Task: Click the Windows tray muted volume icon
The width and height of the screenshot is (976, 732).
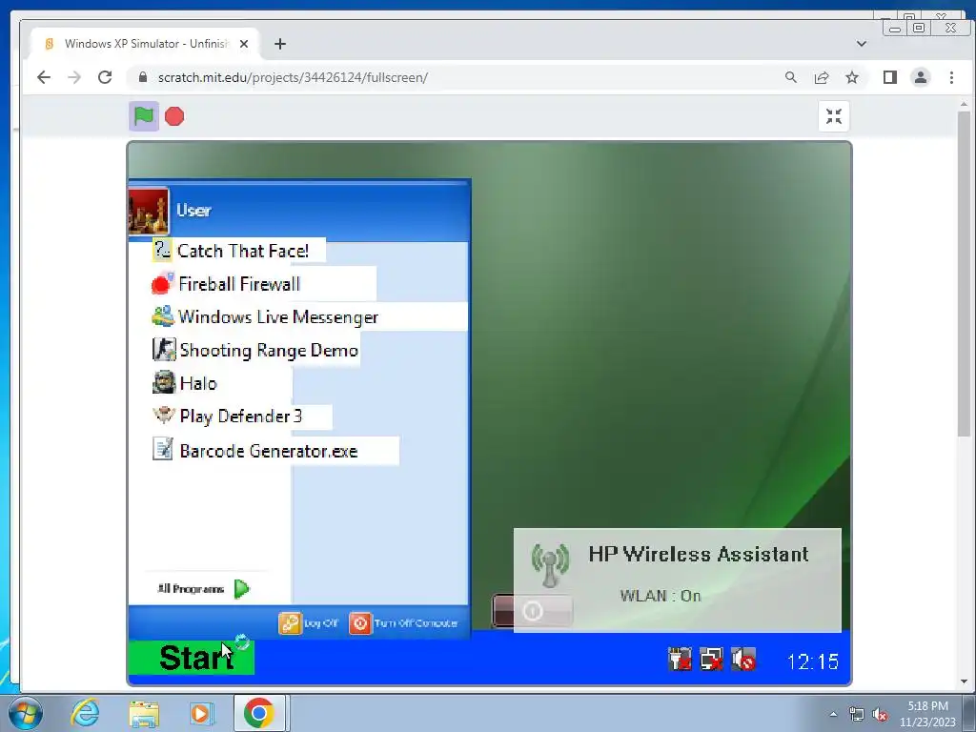Action: (x=880, y=714)
